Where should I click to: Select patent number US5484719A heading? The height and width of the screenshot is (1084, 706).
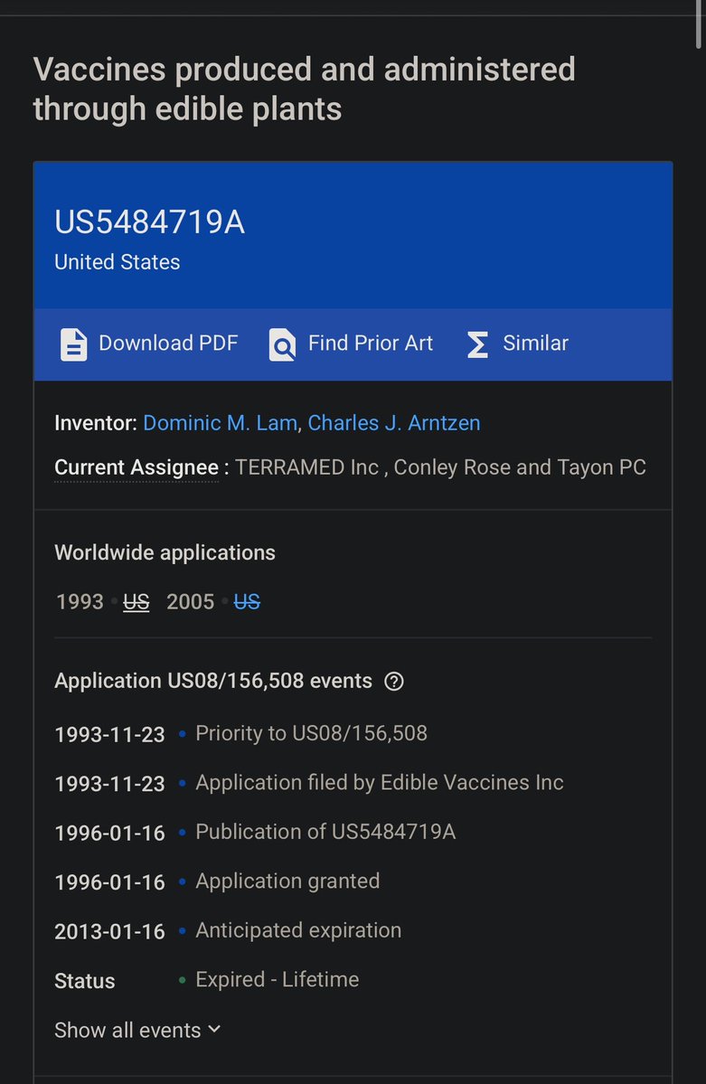tap(149, 222)
